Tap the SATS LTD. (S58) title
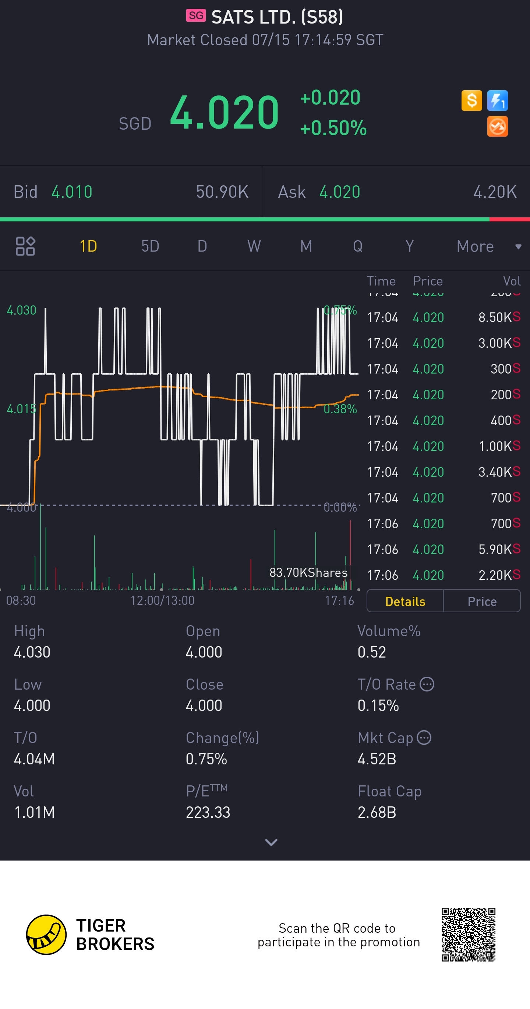Screen dimensions: 530x1009 tap(277, 17)
